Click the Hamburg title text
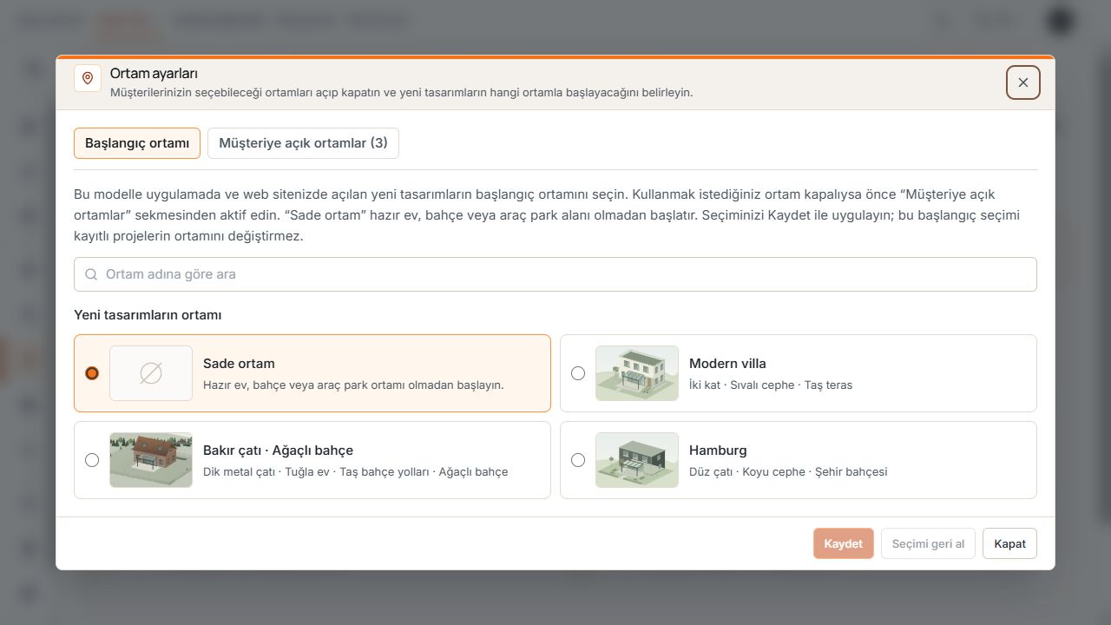 (x=718, y=451)
